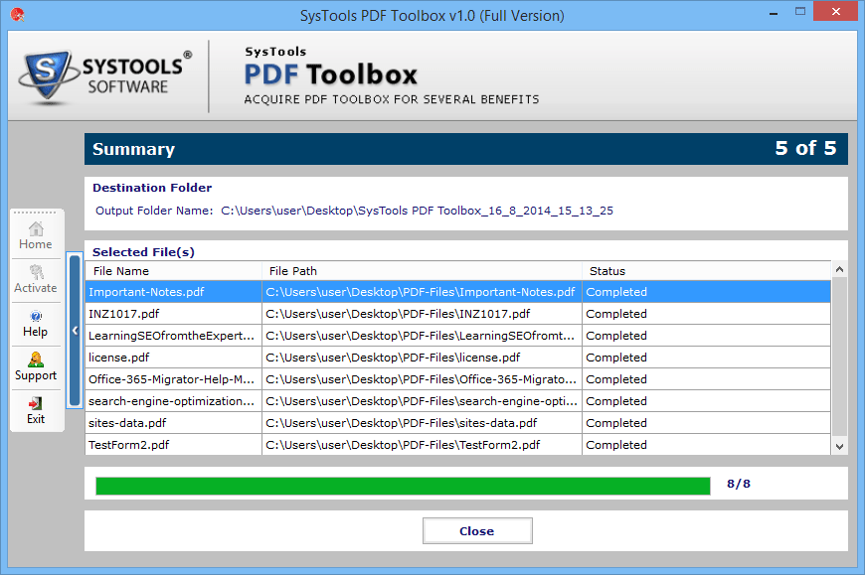Click the Status column header

[706, 271]
